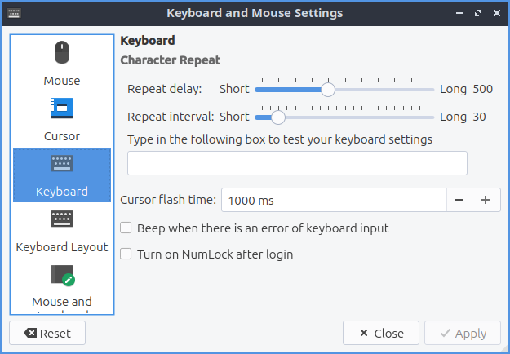Focus the keyboard settings test box
Image resolution: width=510 pixels, height=354 pixels.
pyautogui.click(x=297, y=163)
